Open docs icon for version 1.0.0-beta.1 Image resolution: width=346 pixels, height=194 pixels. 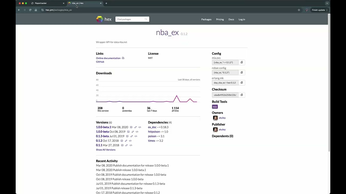coord(131,127)
